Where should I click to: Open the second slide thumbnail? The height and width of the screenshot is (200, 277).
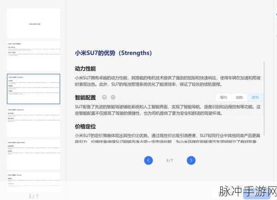coord(34,56)
